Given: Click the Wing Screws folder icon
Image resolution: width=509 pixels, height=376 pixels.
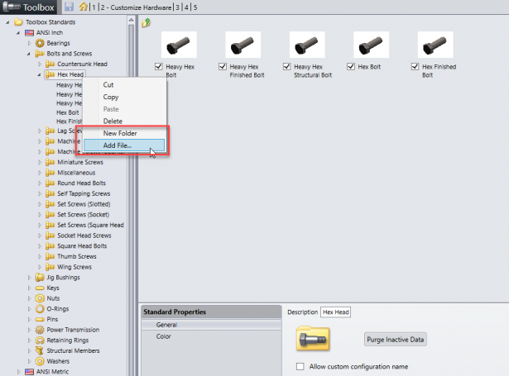Looking at the screenshot, I should pos(50,267).
